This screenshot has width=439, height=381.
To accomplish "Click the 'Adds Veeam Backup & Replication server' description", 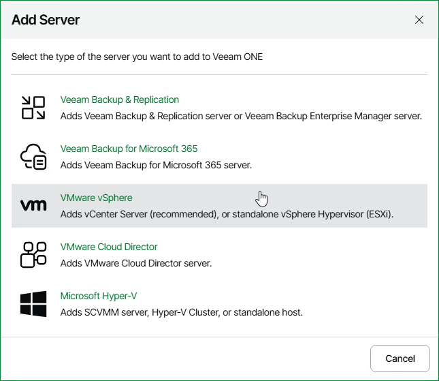I will 241,116.
